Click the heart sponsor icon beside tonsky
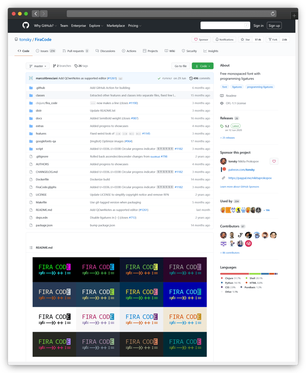This screenshot has width=306, height=373. tap(274, 161)
